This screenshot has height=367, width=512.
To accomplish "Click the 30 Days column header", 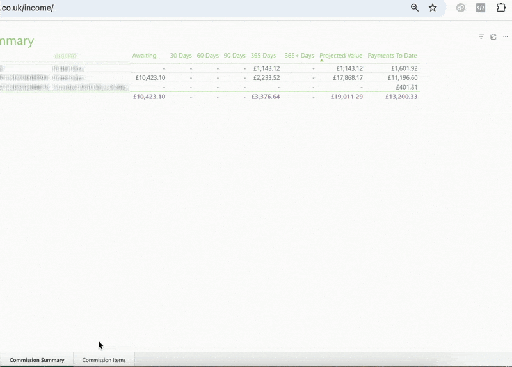I will (x=180, y=56).
